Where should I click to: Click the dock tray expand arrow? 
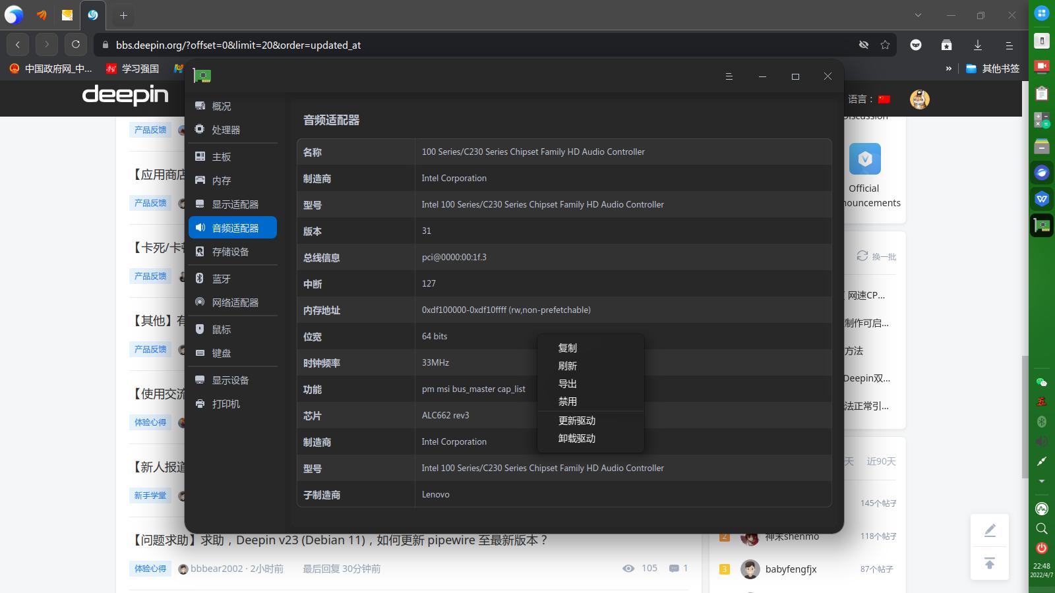1042,482
